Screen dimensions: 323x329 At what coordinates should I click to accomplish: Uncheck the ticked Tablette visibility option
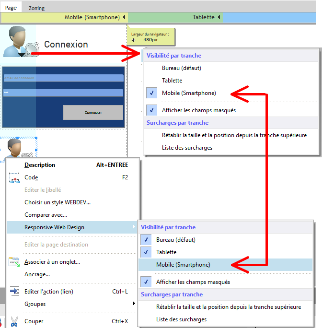click(x=166, y=252)
